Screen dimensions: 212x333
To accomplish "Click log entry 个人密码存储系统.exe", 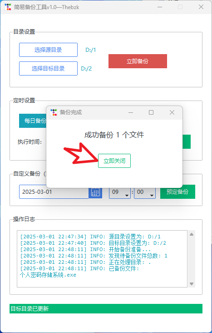I will [x=48, y=275].
